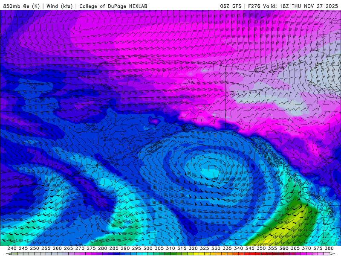Select the 270 value on the color scale

tap(80, 248)
